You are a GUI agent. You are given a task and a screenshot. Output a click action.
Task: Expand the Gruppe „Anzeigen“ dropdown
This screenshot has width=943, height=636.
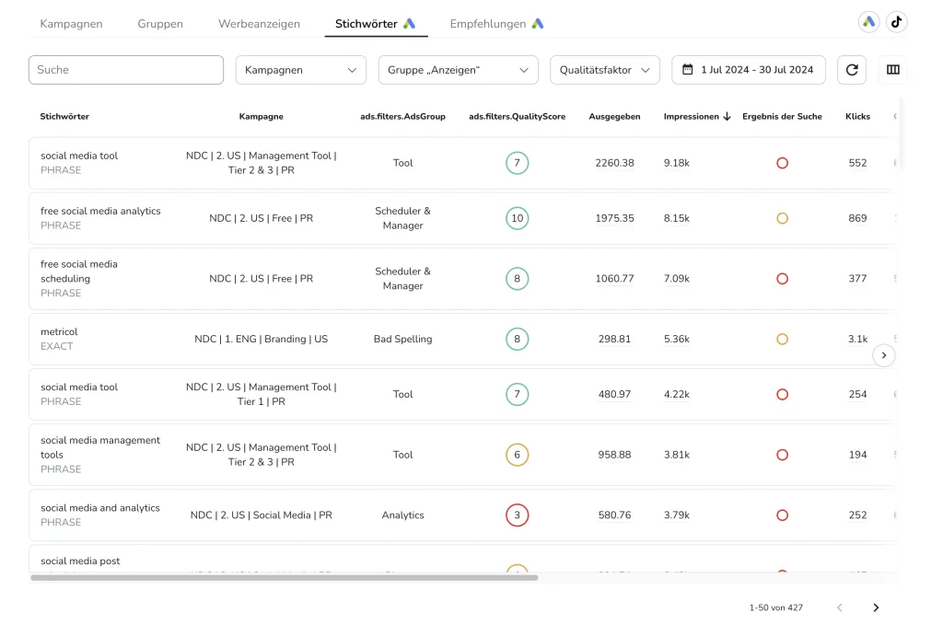[x=458, y=70]
